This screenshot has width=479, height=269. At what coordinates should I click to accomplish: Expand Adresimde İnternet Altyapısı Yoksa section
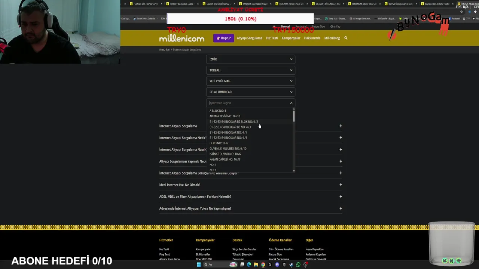251,208
